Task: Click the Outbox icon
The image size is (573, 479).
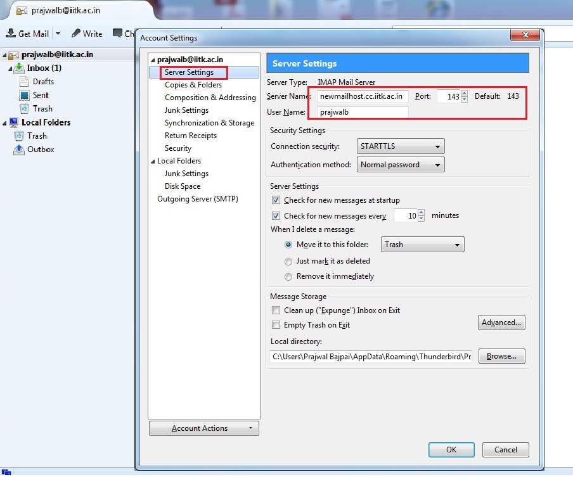Action: pyautogui.click(x=18, y=150)
